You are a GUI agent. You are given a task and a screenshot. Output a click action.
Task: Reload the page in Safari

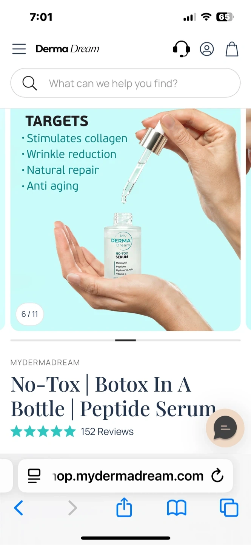217,476
